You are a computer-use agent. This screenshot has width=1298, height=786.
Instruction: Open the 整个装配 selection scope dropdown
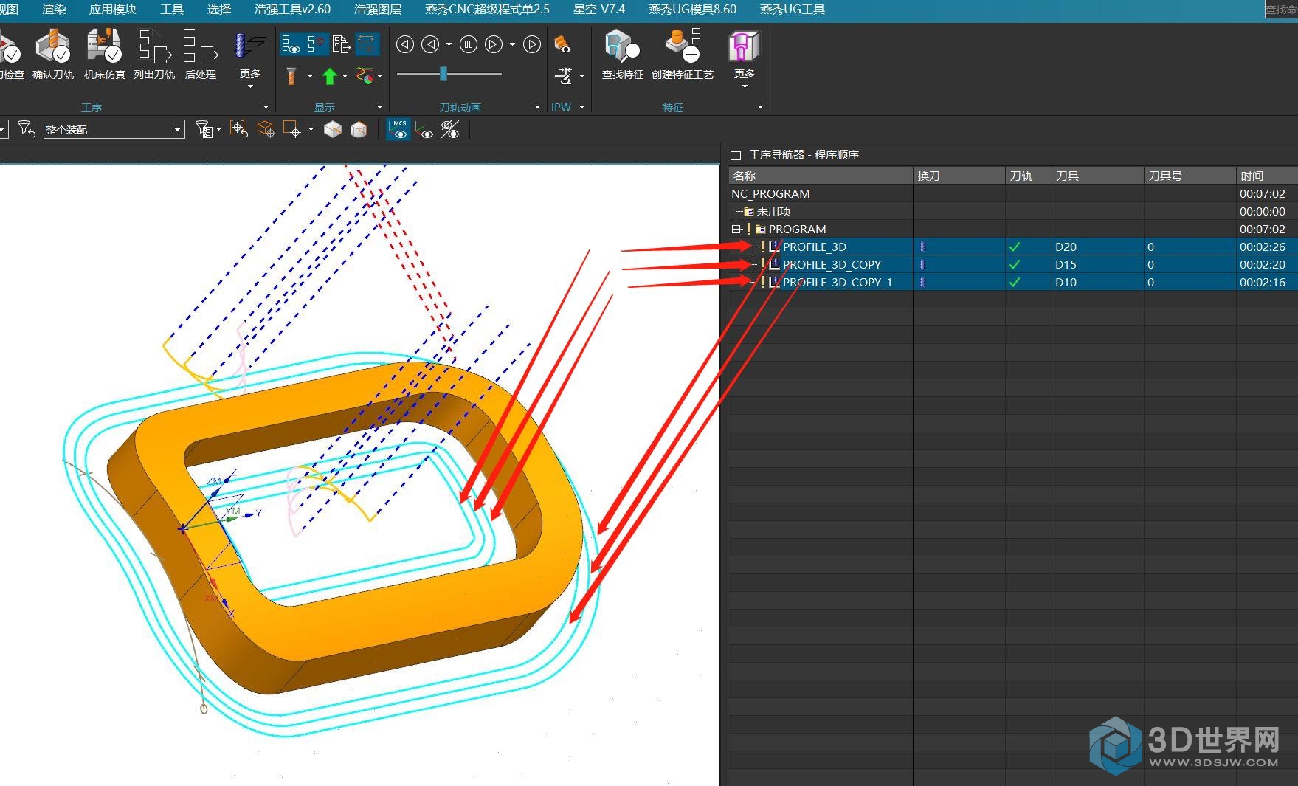point(114,129)
